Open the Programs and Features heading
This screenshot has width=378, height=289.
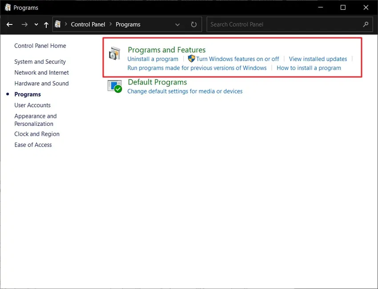(167, 50)
